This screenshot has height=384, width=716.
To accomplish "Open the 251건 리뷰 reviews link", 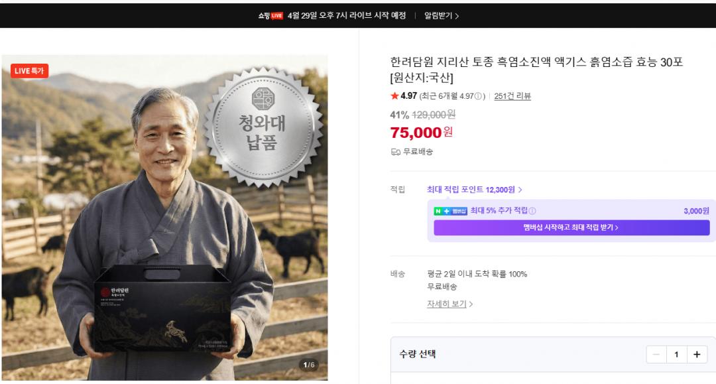I will click(x=512, y=96).
